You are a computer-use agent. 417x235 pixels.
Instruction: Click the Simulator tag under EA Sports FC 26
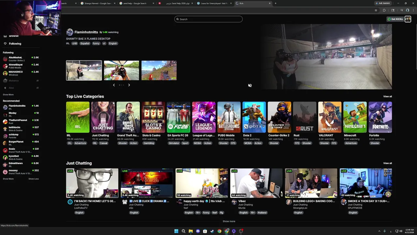[x=174, y=143]
